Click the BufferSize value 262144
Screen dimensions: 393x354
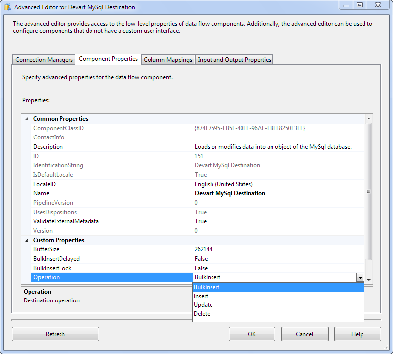tap(204, 249)
